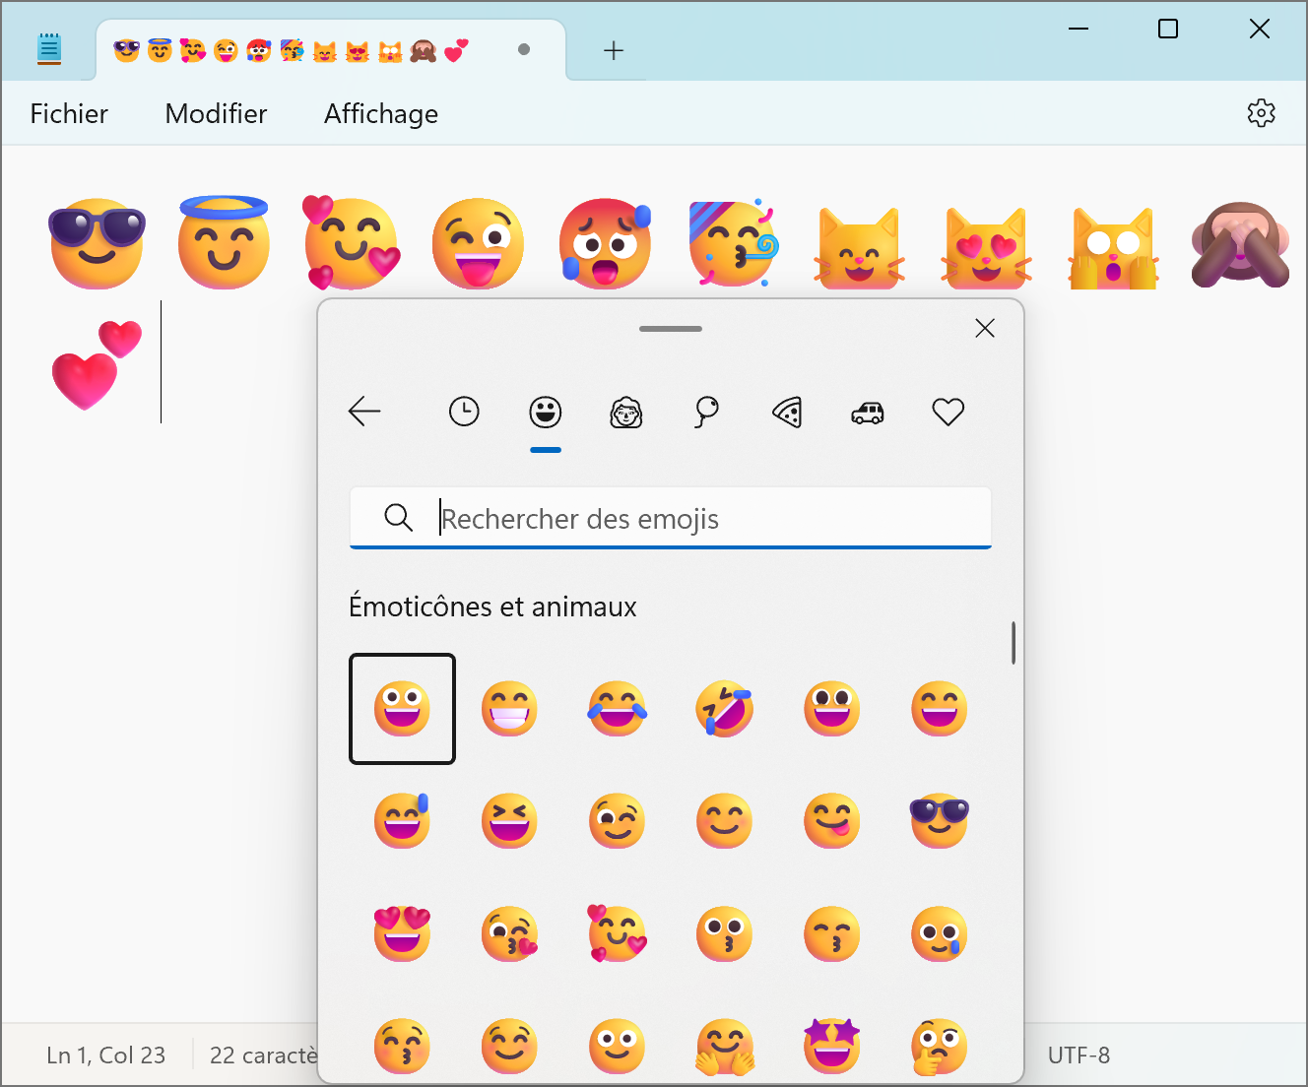Insert the sunglasses face in picker
Image resolution: width=1308 pixels, height=1087 pixels.
point(940,821)
